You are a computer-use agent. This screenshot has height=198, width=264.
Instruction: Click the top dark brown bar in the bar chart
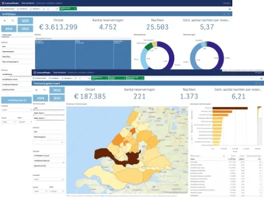[230, 108]
